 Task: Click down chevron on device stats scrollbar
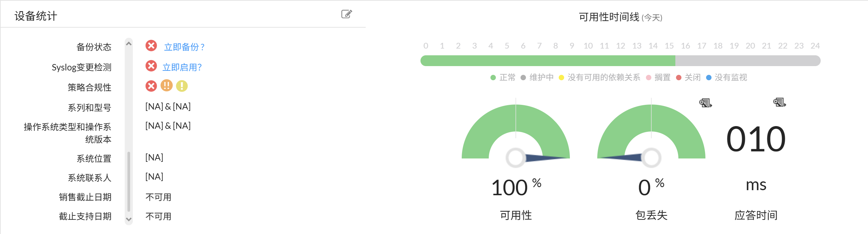click(x=129, y=219)
